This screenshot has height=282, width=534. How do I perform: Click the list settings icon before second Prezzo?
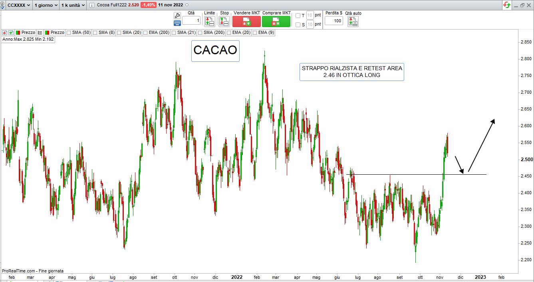40,32
